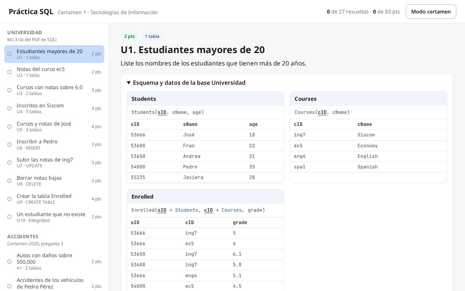Screen dimensions: 465x291
Task: Select exercise Cursos con notas sobre 6.0
Action: tap(54, 90)
